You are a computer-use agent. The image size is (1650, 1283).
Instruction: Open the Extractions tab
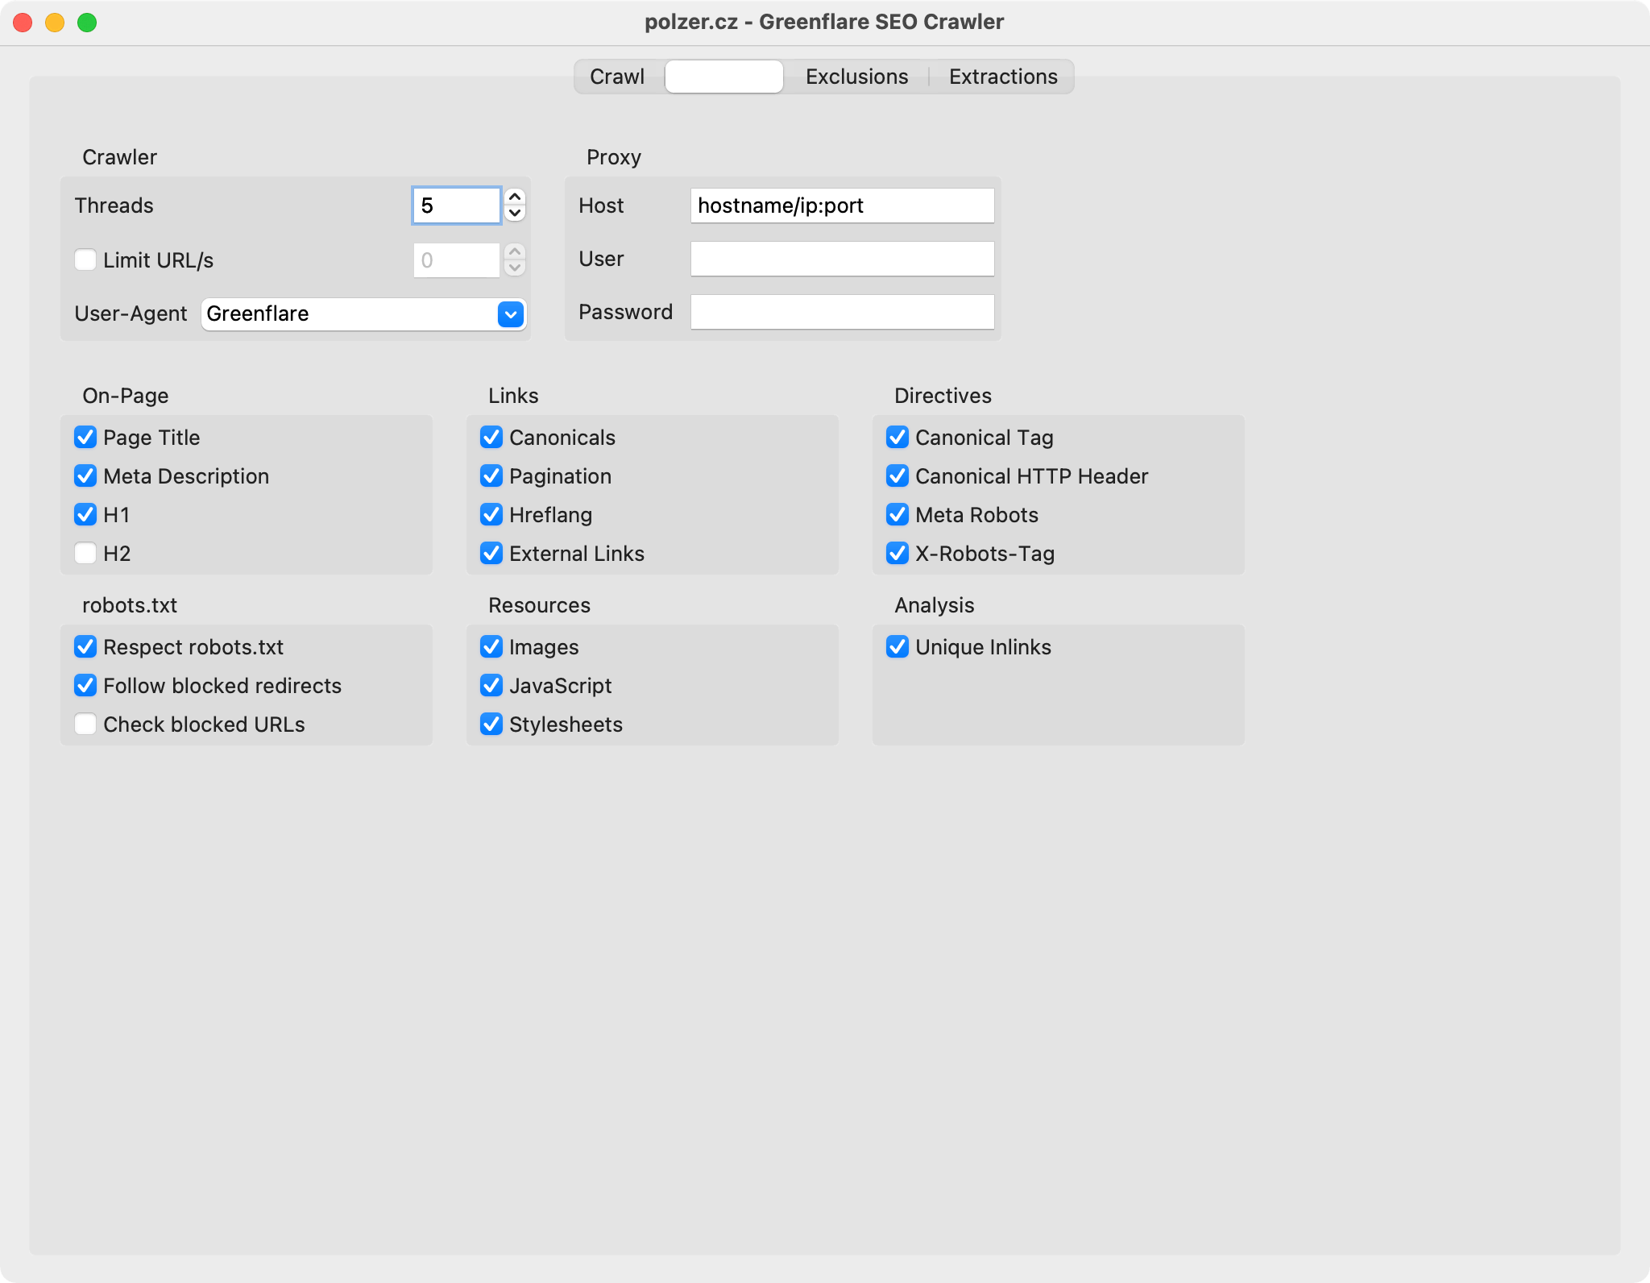[x=1003, y=77]
